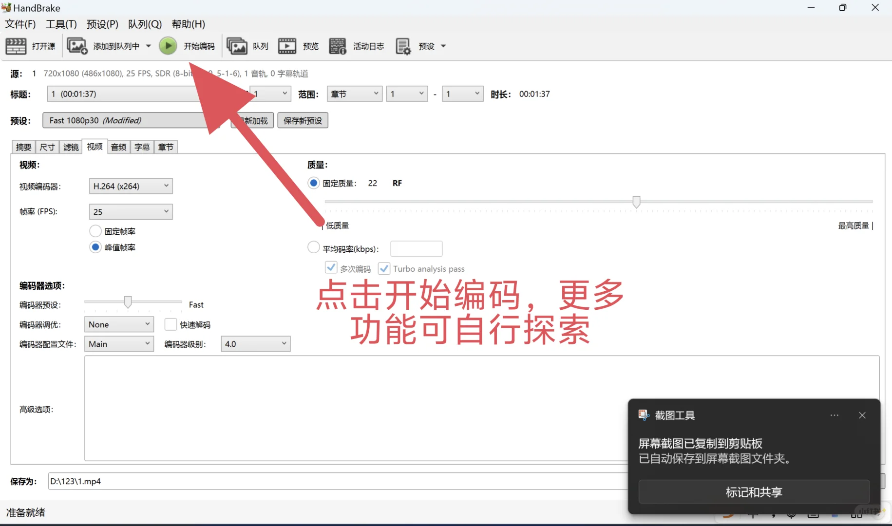892x526 pixels.
Task: Expand the Add to Queue dropdown arrow
Action: (149, 46)
